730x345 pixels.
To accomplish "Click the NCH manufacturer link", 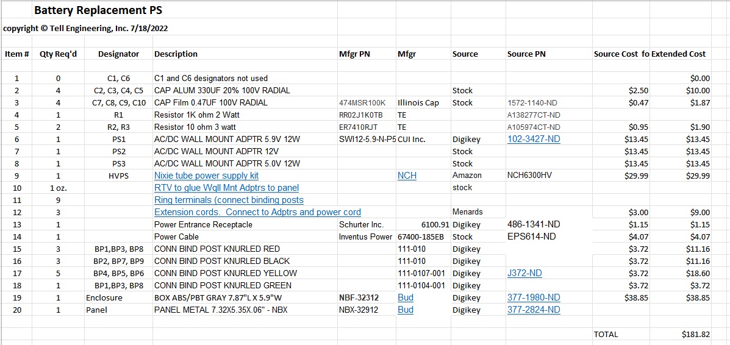I will 407,176.
